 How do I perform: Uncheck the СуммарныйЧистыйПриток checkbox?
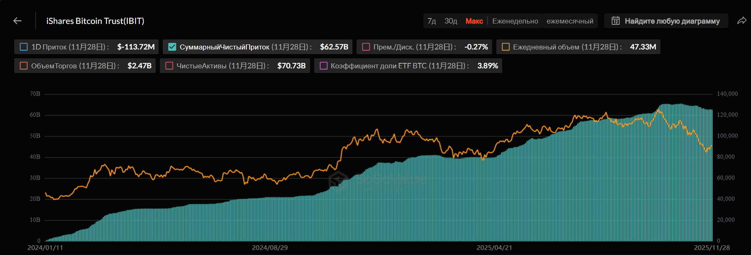[172, 47]
